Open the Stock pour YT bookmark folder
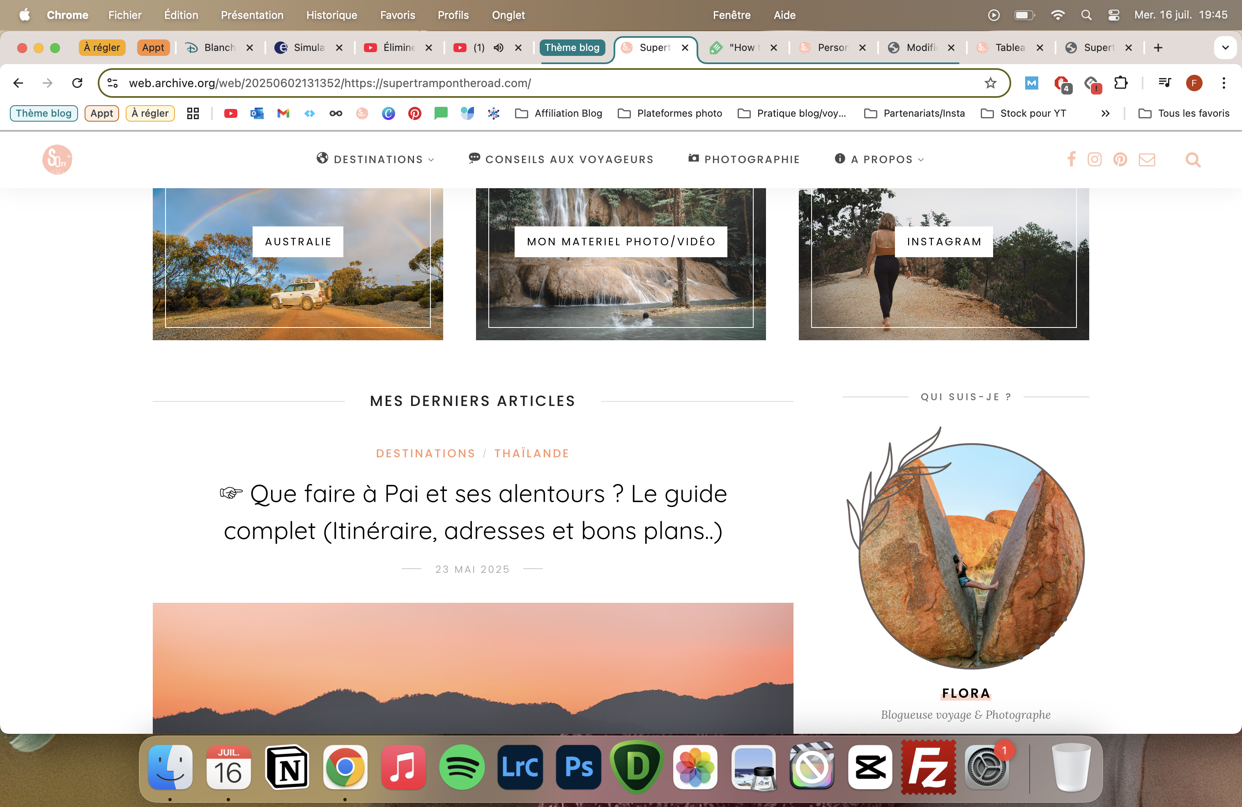Image resolution: width=1242 pixels, height=807 pixels. tap(1023, 113)
